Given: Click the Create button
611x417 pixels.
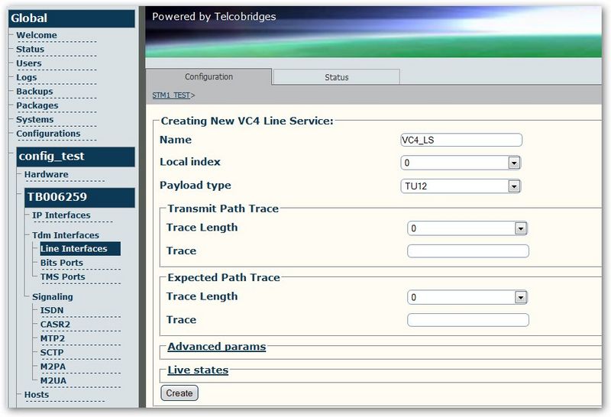Looking at the screenshot, I should 179,393.
